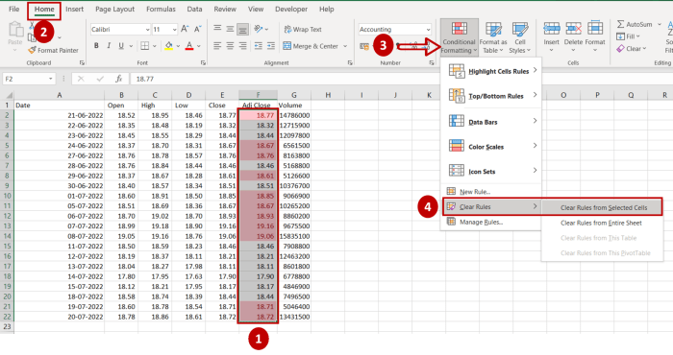Click the Conditional Formatting button

click(x=460, y=37)
